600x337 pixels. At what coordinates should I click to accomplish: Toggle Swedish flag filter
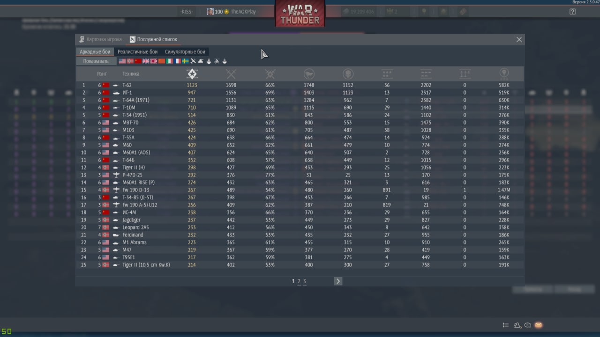click(x=186, y=61)
